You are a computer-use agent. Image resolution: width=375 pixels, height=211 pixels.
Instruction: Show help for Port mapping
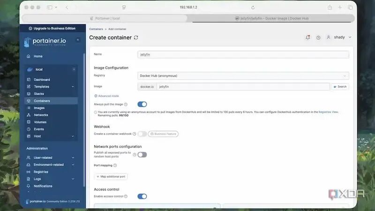115,166
